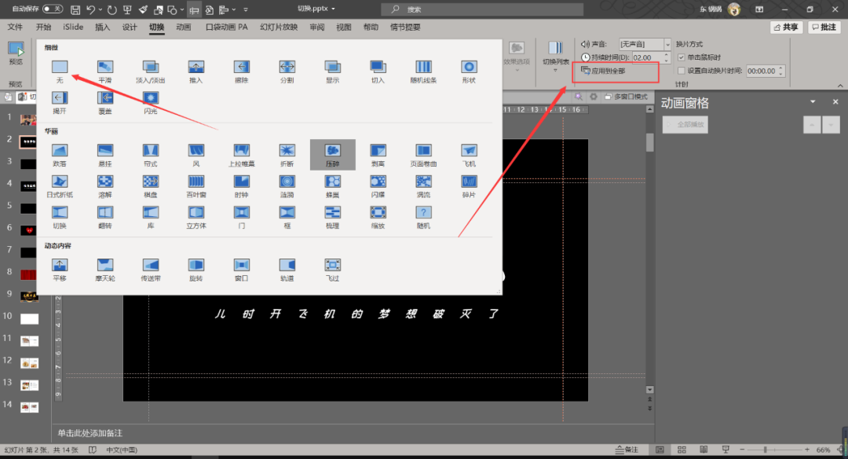
Task: Click the 预览 (Preview) transition icon
Action: tap(16, 52)
